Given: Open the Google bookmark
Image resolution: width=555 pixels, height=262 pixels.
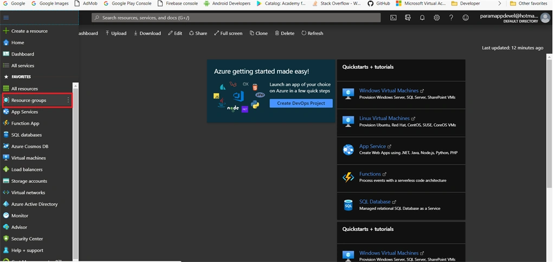Looking at the screenshot, I should [14, 4].
